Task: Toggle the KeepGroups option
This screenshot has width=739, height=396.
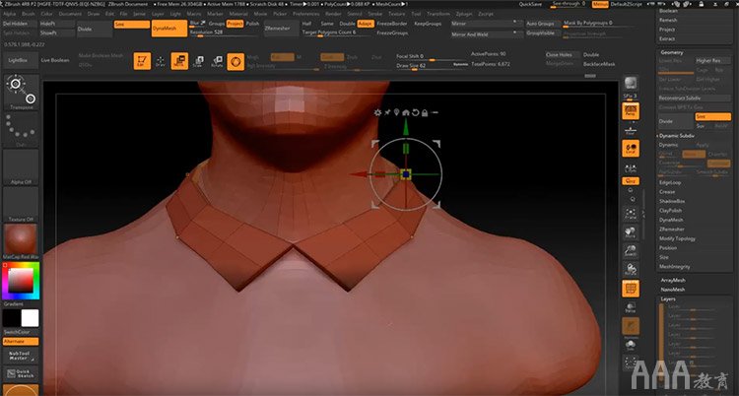Action: (428, 24)
